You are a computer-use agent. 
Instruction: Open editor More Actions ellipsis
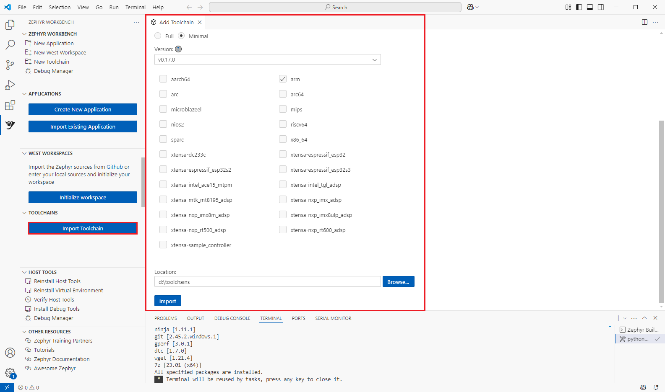coord(656,22)
